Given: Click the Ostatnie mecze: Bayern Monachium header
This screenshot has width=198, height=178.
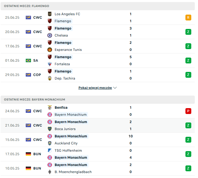Looking at the screenshot, I should click(98, 100).
